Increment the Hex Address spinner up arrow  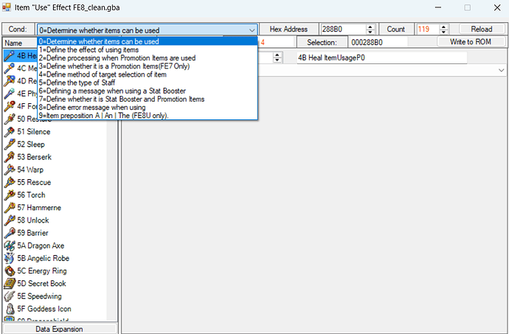370,27
